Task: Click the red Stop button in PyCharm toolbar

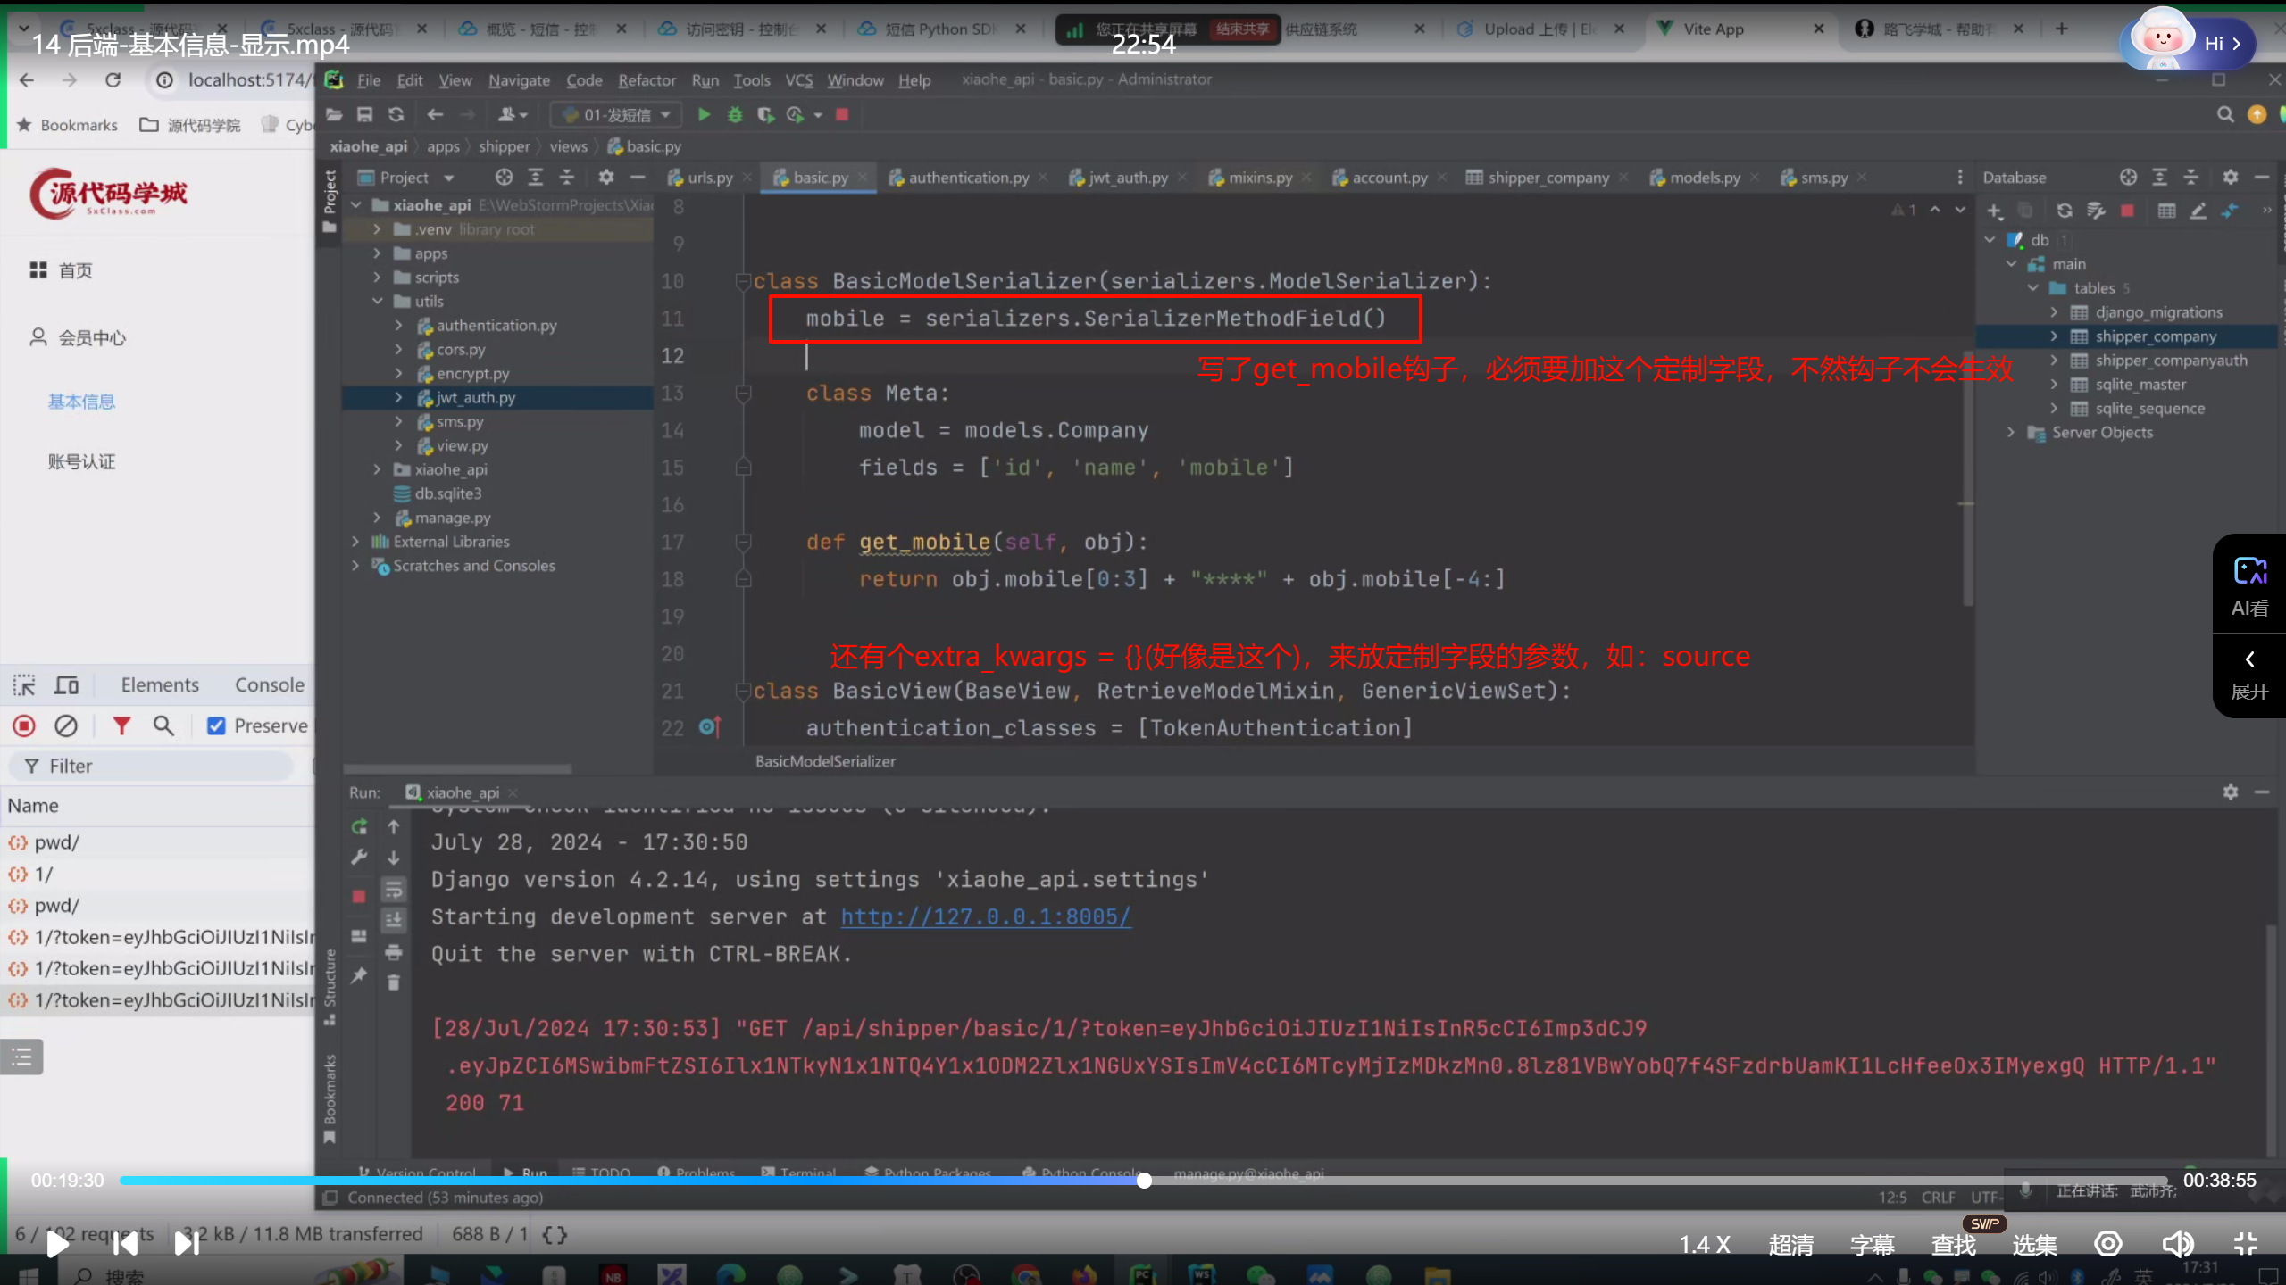Action: (841, 114)
